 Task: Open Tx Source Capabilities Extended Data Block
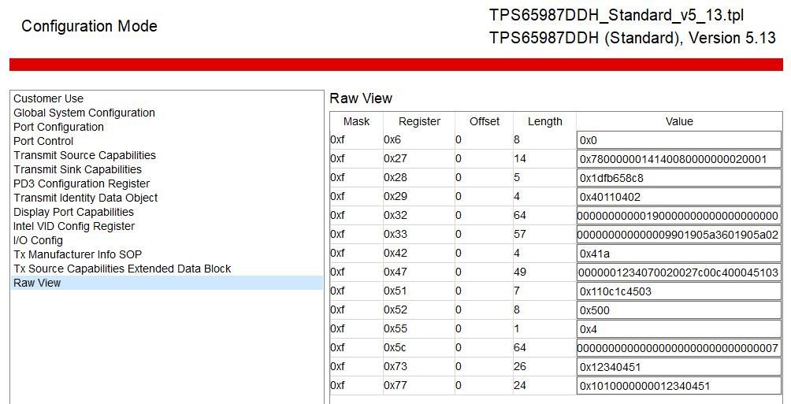pos(166,269)
